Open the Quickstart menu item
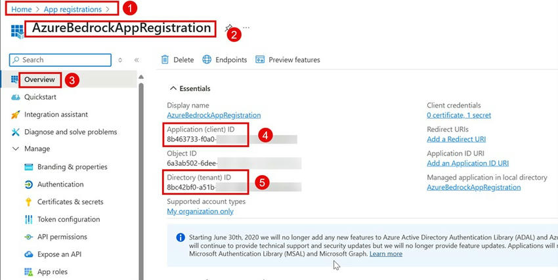The width and height of the screenshot is (558, 280). (x=40, y=97)
